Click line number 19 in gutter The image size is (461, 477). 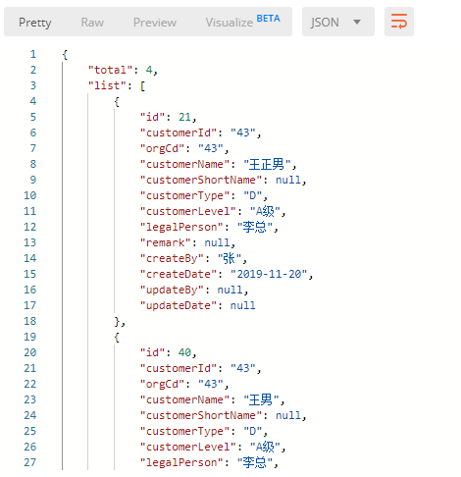[x=29, y=337]
